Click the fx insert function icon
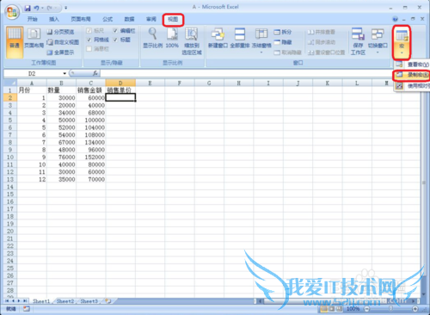 [95, 73]
